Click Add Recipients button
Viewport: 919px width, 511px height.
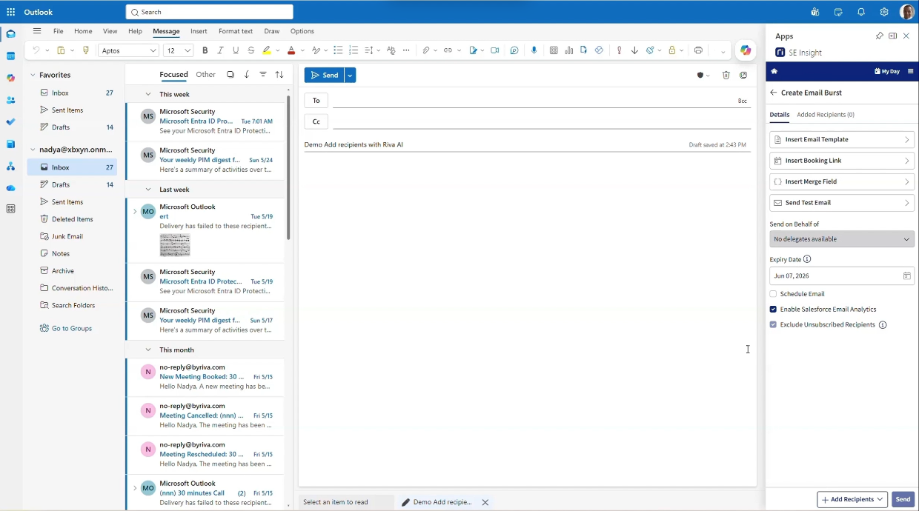click(x=852, y=499)
